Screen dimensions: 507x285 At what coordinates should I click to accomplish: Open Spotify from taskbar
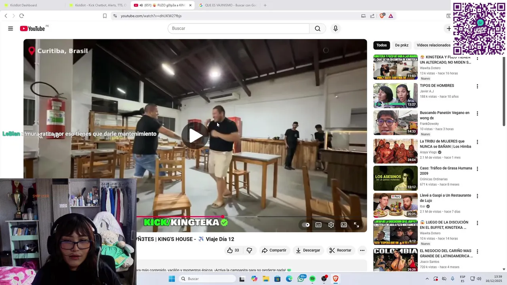click(x=313, y=279)
